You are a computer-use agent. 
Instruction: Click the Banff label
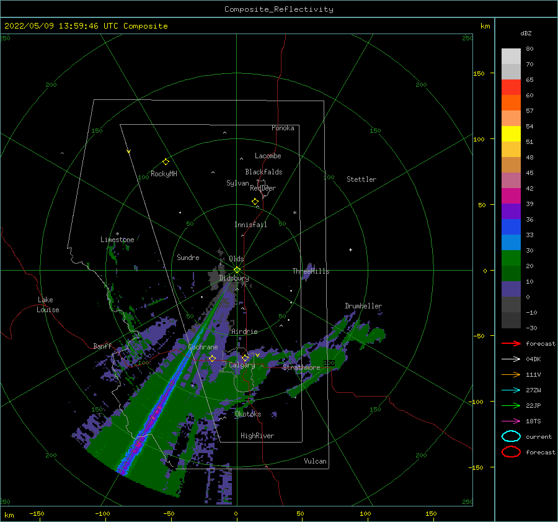pyautogui.click(x=102, y=346)
